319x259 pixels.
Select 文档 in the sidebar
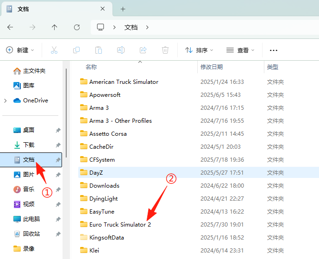31,160
